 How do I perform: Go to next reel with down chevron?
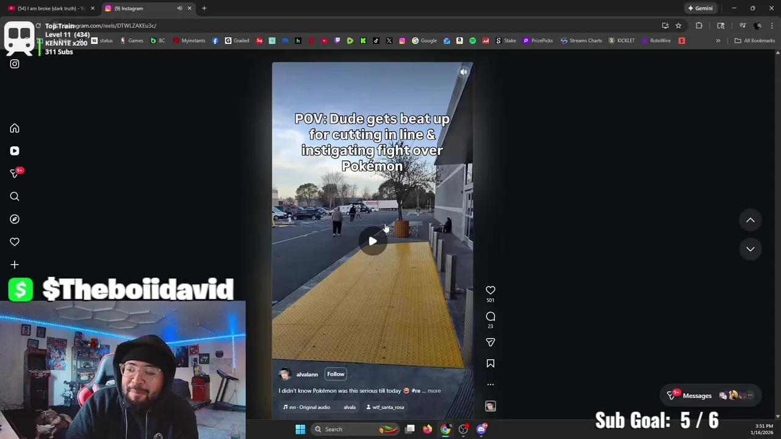750,249
